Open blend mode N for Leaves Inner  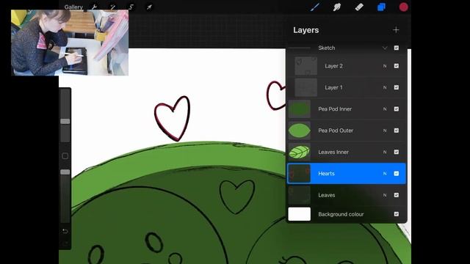[385, 152]
